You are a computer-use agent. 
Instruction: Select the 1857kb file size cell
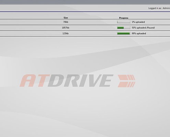(x=66, y=28)
